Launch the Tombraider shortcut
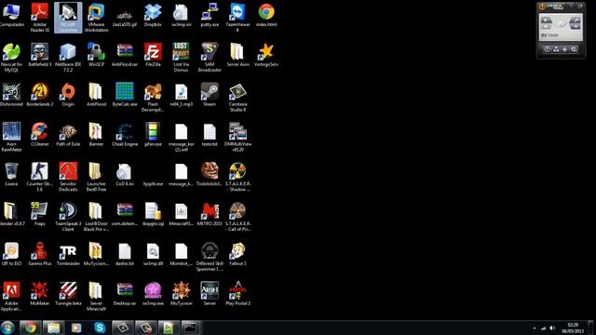 coord(68,254)
